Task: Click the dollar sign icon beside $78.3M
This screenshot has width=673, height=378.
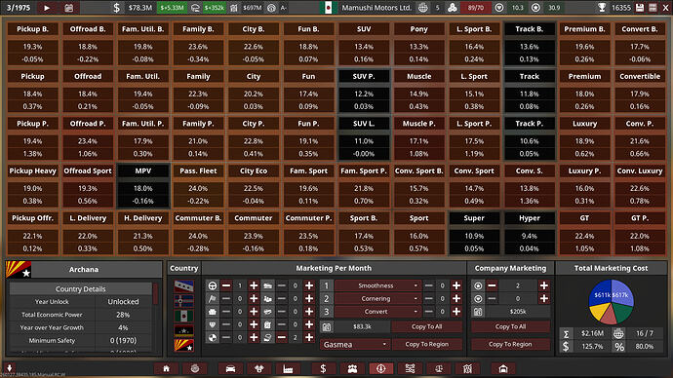Action: [x=116, y=7]
